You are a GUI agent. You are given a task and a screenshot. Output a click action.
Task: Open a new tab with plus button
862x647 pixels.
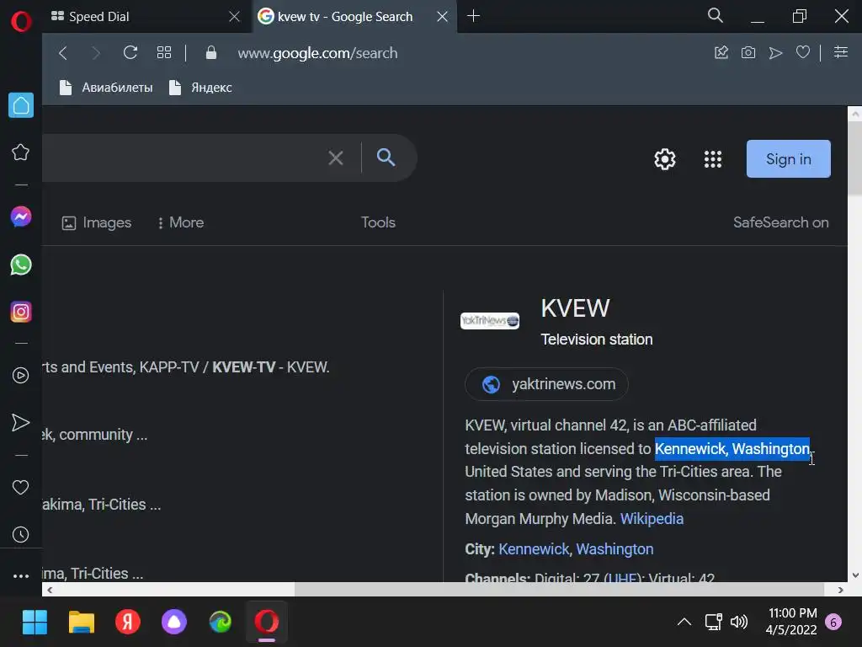[473, 16]
